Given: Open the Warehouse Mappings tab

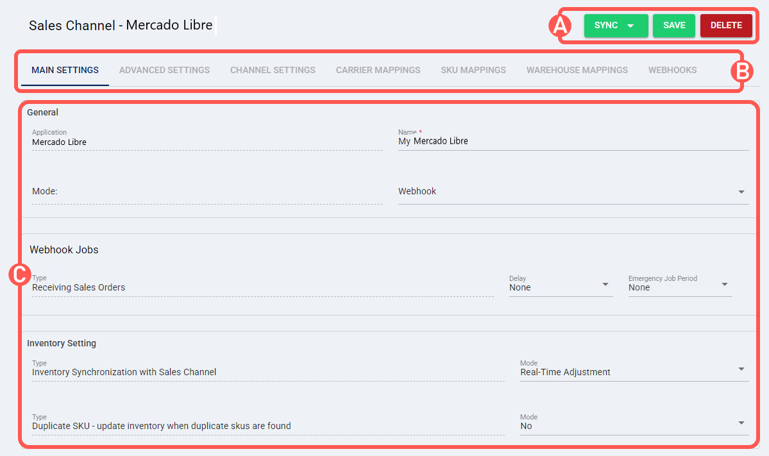Looking at the screenshot, I should (x=577, y=70).
